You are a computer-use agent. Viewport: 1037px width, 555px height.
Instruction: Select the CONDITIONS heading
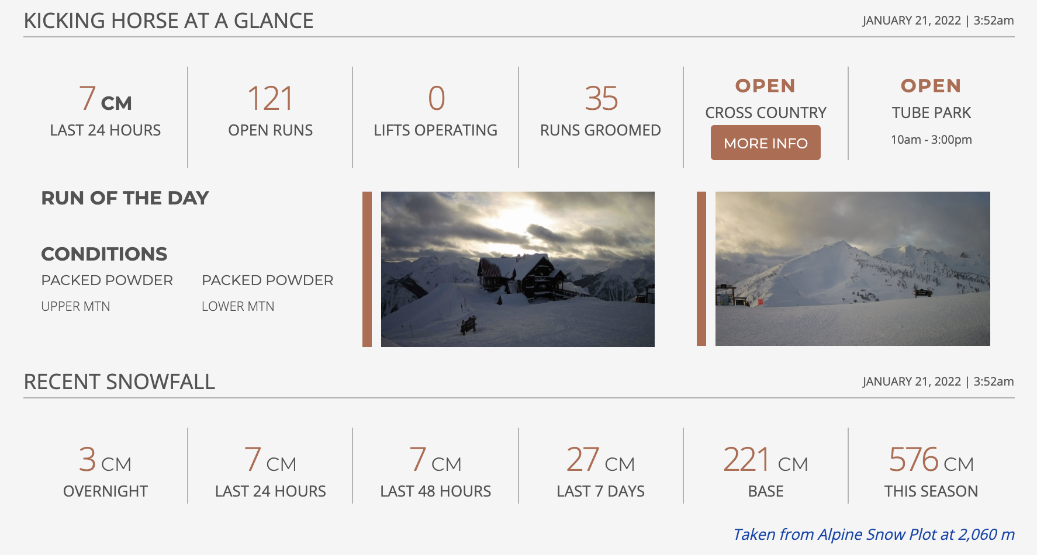[104, 254]
